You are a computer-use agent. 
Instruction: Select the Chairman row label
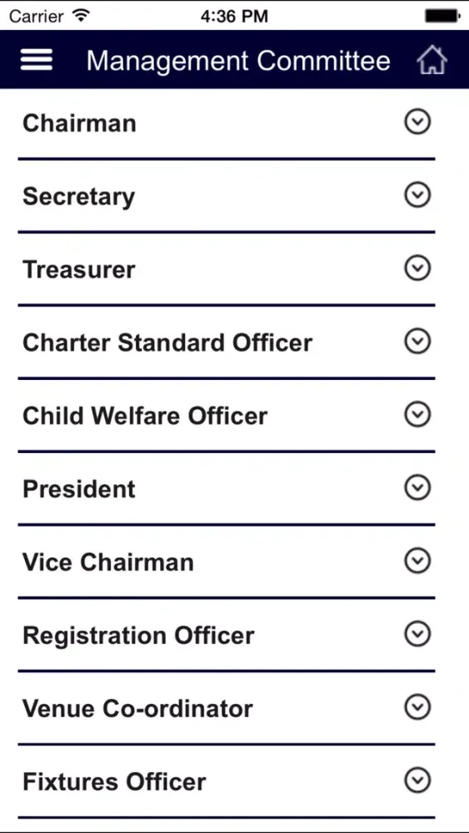point(79,123)
